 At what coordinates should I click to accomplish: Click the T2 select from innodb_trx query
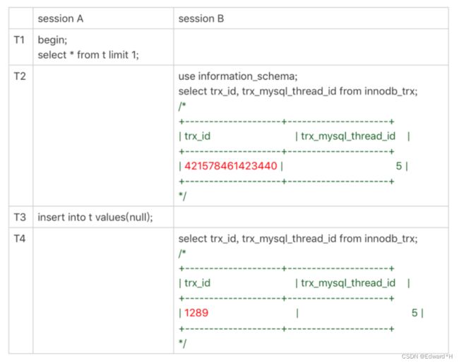coord(298,91)
